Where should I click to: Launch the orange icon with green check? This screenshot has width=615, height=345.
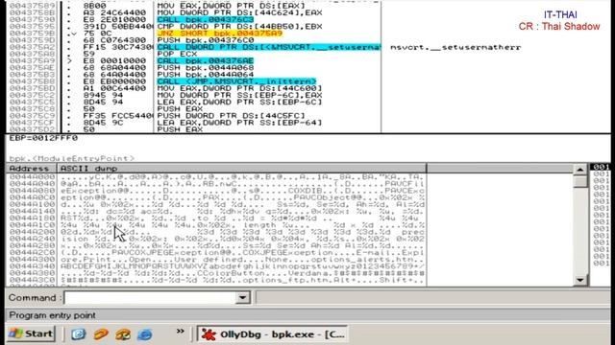click(x=123, y=334)
